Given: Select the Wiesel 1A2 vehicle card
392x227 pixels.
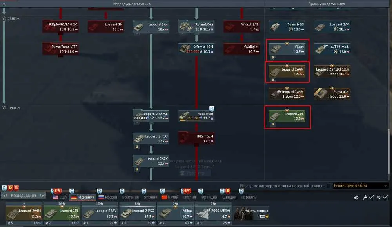Looking at the screenshot, I should click(x=241, y=27).
